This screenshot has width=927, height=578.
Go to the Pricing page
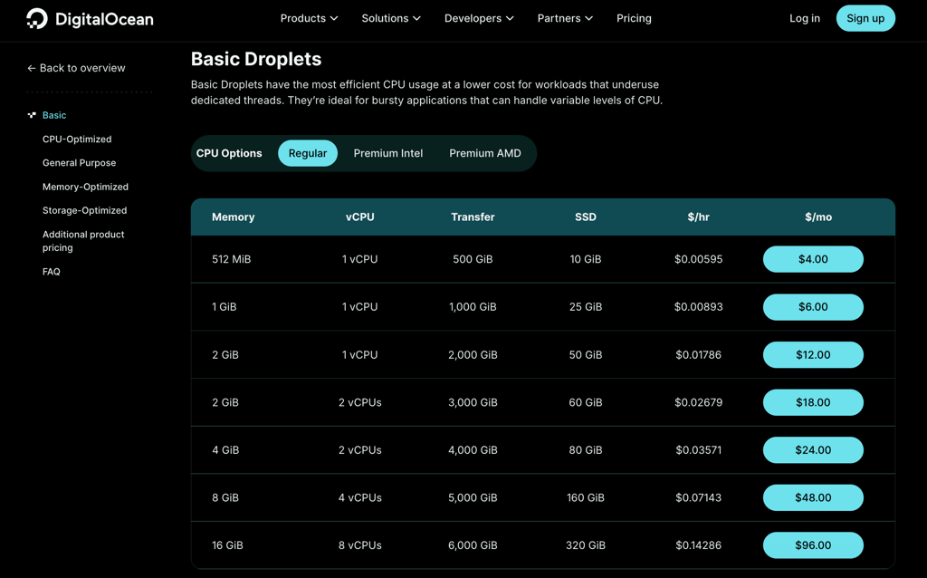point(634,18)
